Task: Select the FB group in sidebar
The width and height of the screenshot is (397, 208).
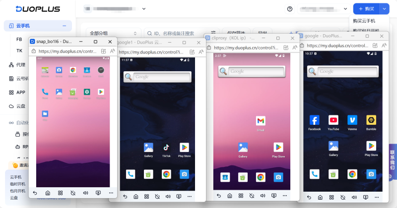Action: click(19, 39)
